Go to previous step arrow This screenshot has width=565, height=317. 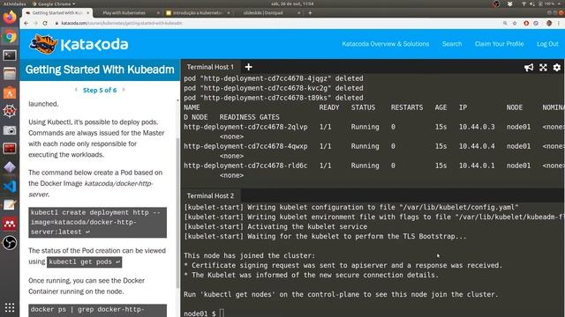click(x=76, y=90)
